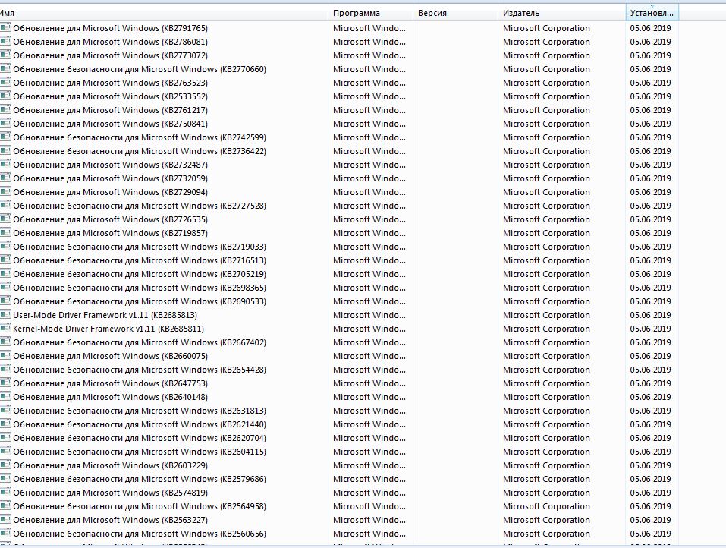726x548 pixels.
Task: Sort by the Программа column header
Action: [x=370, y=13]
